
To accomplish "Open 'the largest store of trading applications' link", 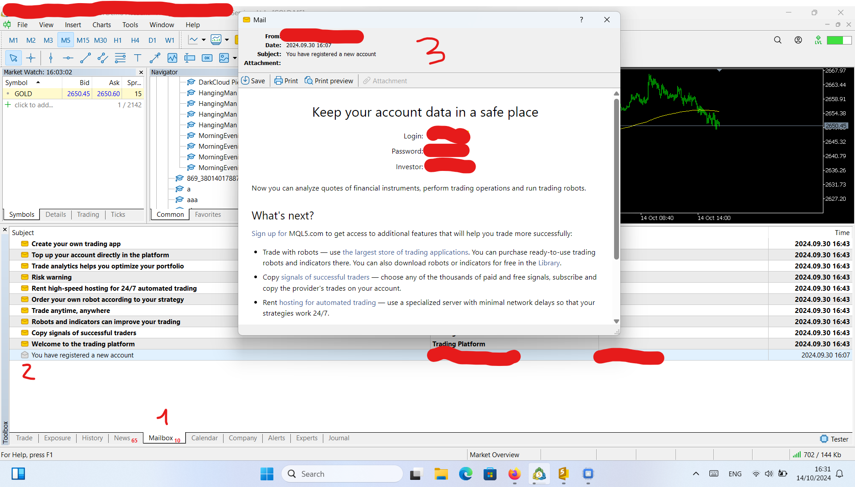I will [x=405, y=252].
